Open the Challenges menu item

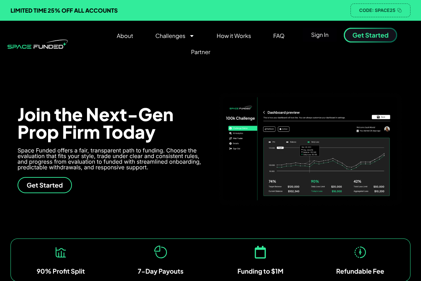point(170,36)
